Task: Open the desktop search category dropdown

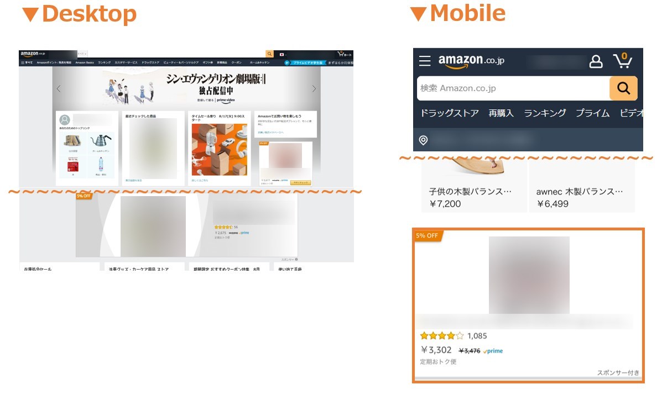Action: (x=82, y=54)
